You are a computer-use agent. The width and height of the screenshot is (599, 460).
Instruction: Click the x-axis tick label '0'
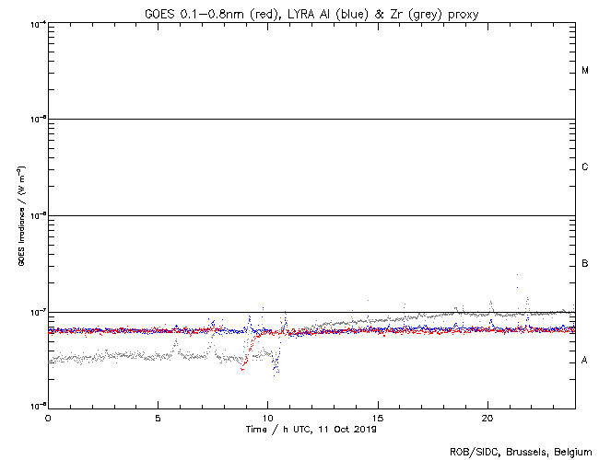(x=48, y=419)
